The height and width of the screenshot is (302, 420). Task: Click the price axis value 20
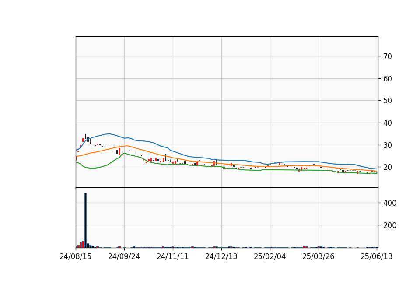click(x=388, y=167)
